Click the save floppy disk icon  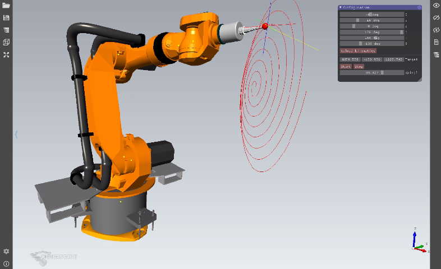coord(6,18)
